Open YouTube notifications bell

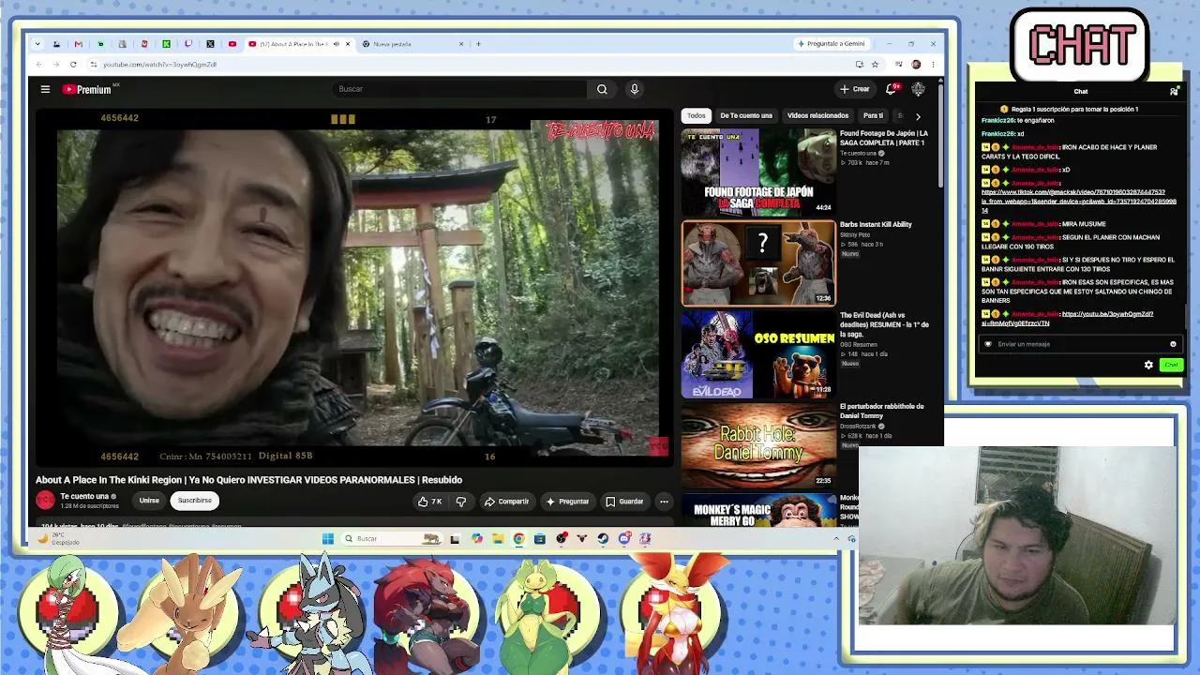(891, 89)
